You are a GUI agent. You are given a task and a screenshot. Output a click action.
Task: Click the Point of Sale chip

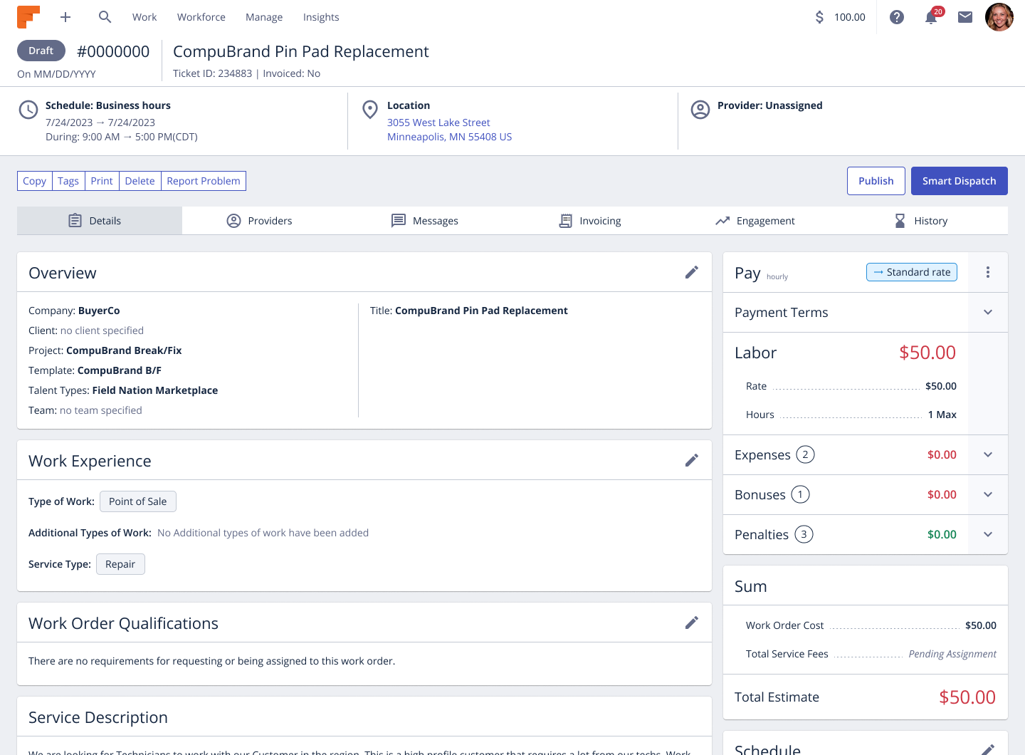[138, 501]
